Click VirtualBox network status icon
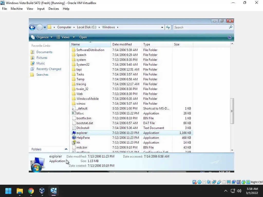Screen dimensions: 263x197 (x=214, y=182)
